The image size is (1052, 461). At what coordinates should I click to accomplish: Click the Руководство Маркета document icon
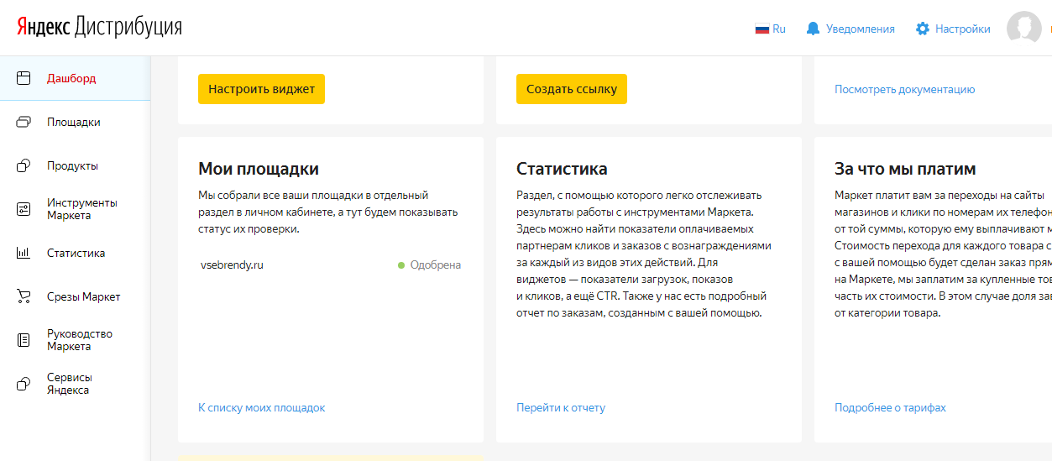pos(24,340)
